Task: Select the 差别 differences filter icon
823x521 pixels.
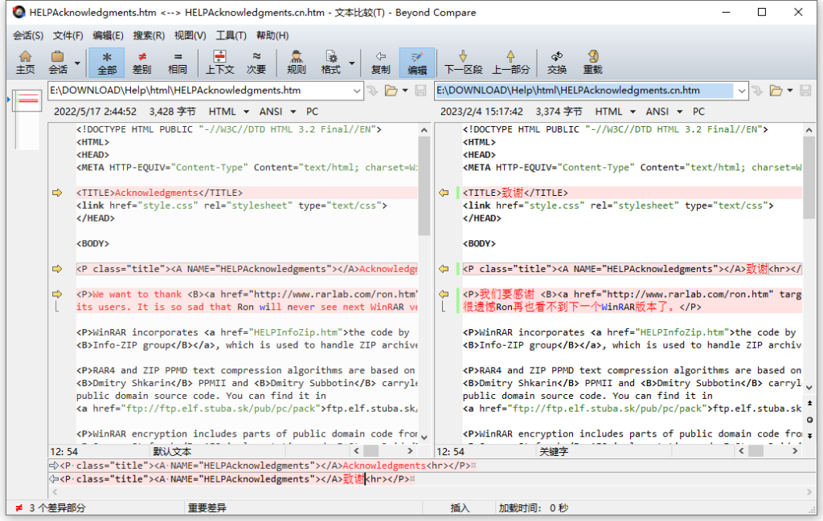Action: tap(141, 62)
